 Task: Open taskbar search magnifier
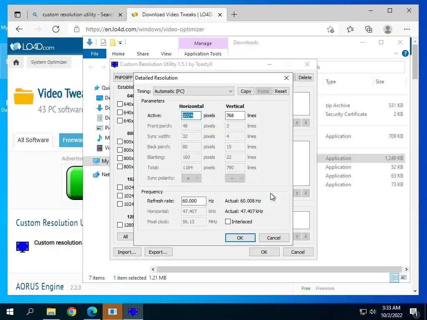pos(30,312)
